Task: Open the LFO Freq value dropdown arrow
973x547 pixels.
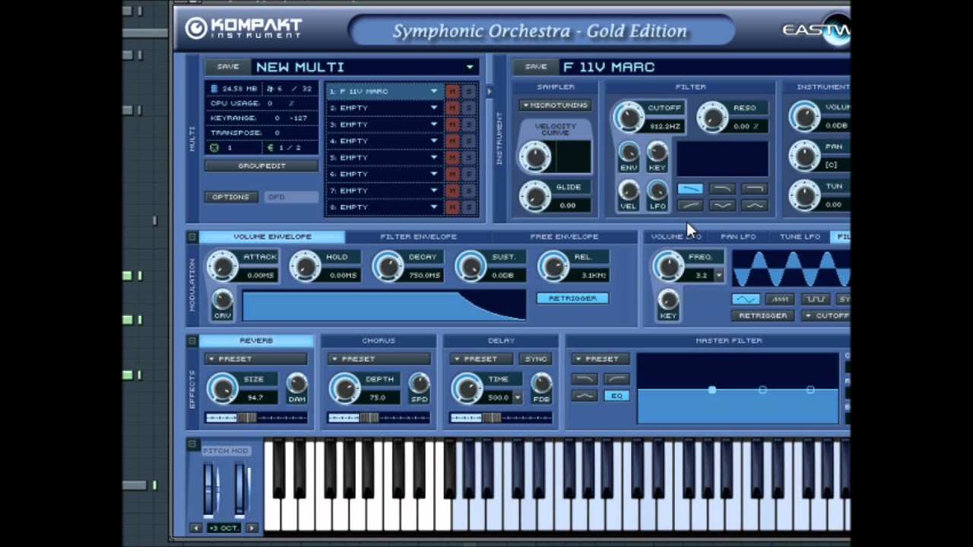Action: 719,275
